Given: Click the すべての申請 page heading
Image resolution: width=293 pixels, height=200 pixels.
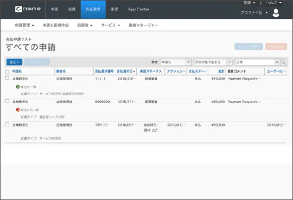Looking at the screenshot, I should click(30, 47).
